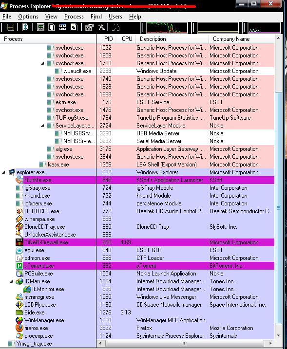This screenshot has height=349, width=287.
Task: Collapse the ServiceLayer.exe subtree
Action: (42, 126)
